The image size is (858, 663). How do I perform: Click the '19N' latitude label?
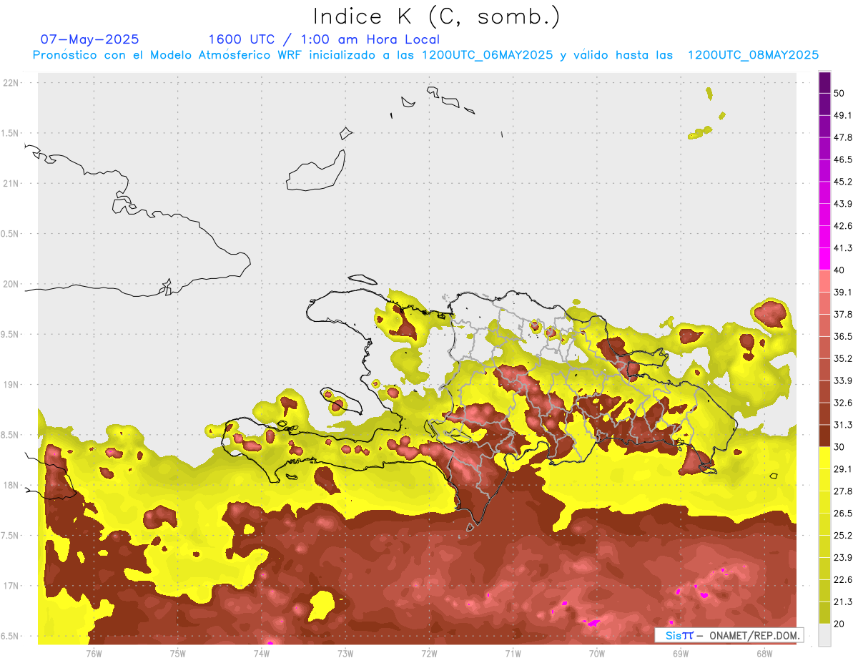click(x=11, y=385)
